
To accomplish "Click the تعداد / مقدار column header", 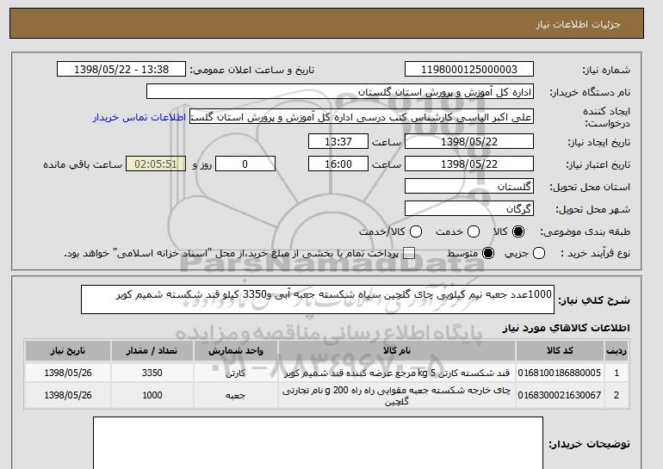I will pos(152,351).
